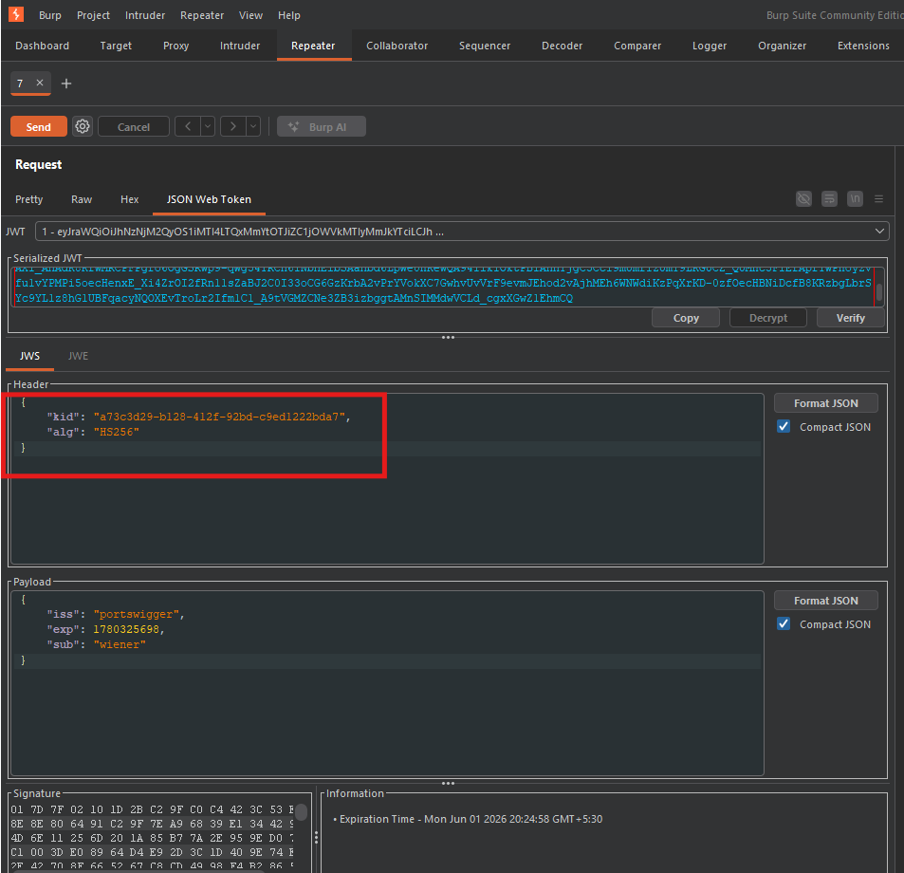Viewport: 904px width, 873px height.
Task: Select the Hex request view
Action: tap(130, 199)
